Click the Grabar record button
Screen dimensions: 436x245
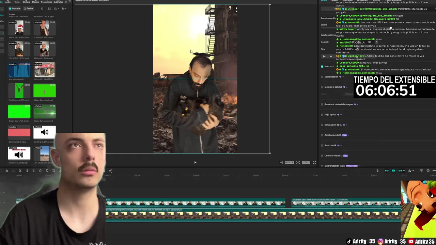tap(29, 9)
